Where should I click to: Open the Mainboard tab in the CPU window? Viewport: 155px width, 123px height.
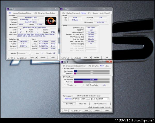tap(22, 13)
